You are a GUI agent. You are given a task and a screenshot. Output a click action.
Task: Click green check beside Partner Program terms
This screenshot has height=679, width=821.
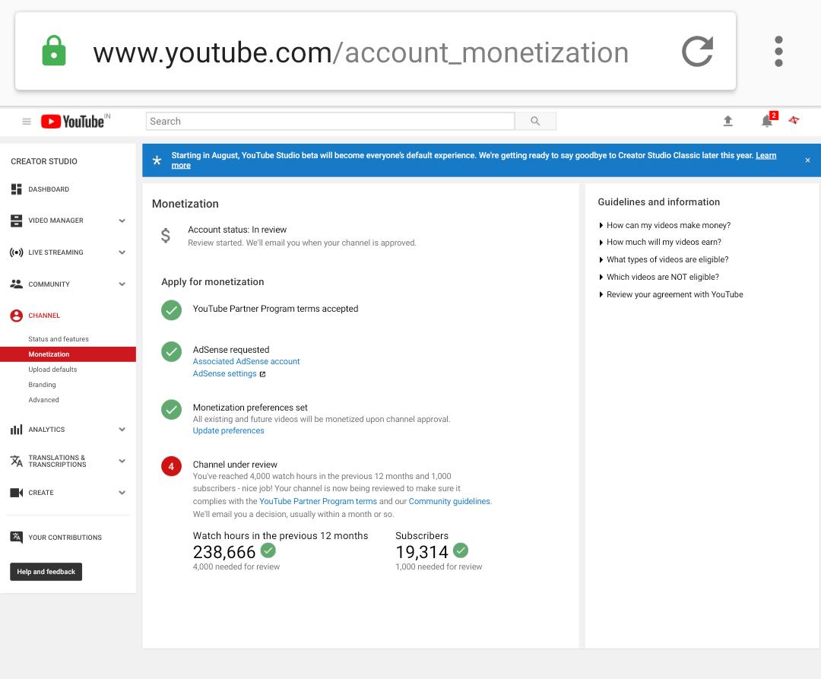coord(171,310)
